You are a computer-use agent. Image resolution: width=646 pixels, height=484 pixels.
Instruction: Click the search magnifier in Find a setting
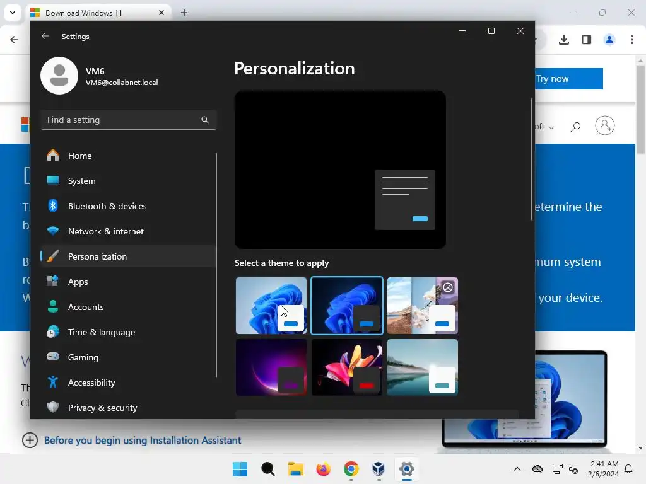point(205,120)
